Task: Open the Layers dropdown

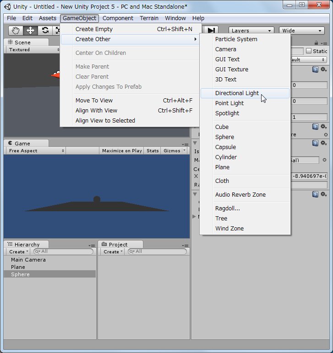Action: (251, 31)
